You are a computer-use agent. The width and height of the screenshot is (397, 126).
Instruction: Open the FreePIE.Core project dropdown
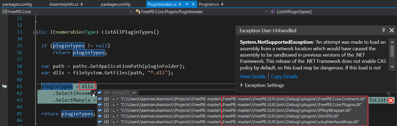tap(131, 12)
